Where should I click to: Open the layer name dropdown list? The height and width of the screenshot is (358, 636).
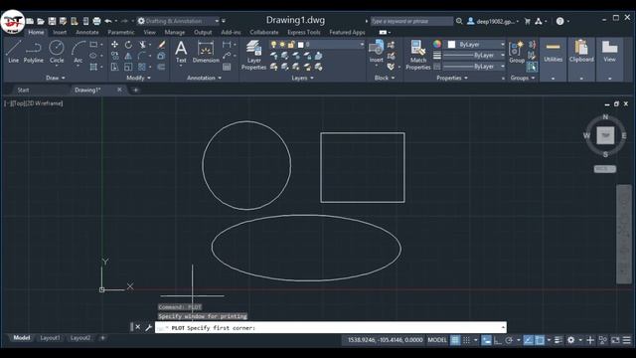pos(316,44)
